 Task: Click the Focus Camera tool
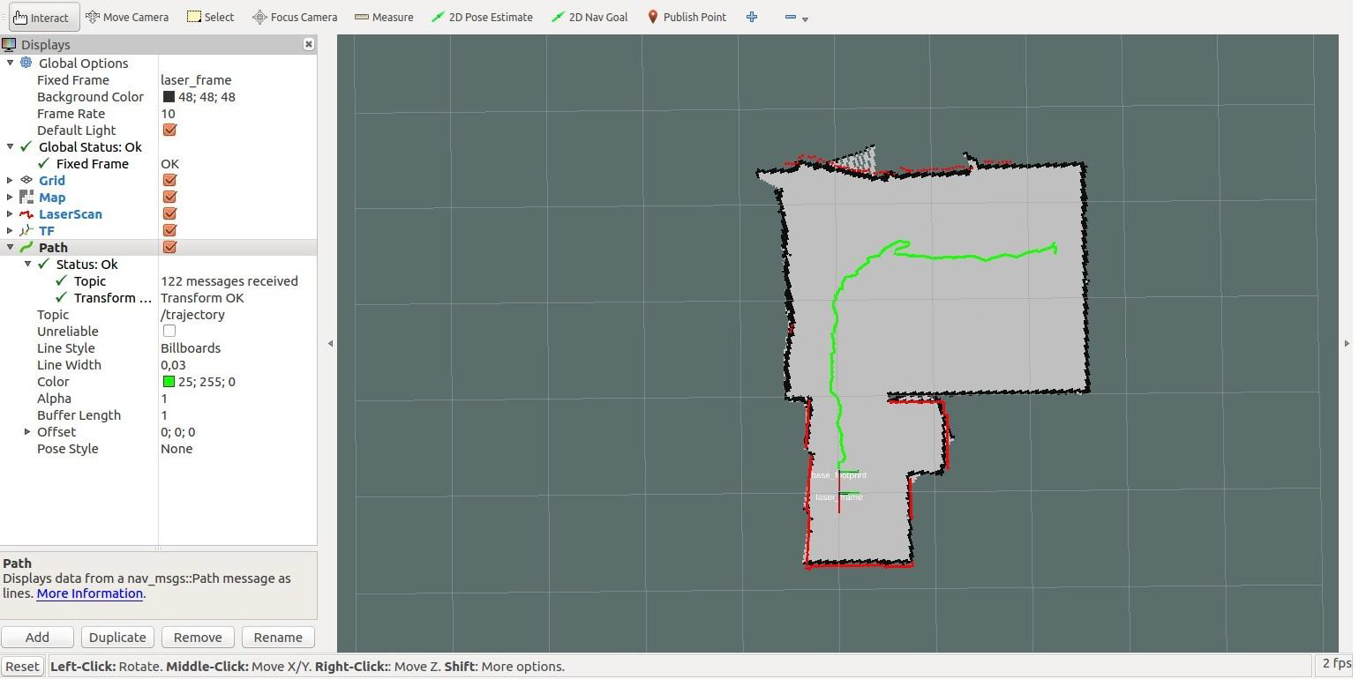(294, 17)
